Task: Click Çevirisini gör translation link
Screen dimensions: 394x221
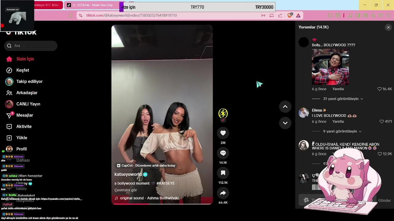Action: pyautogui.click(x=126, y=190)
